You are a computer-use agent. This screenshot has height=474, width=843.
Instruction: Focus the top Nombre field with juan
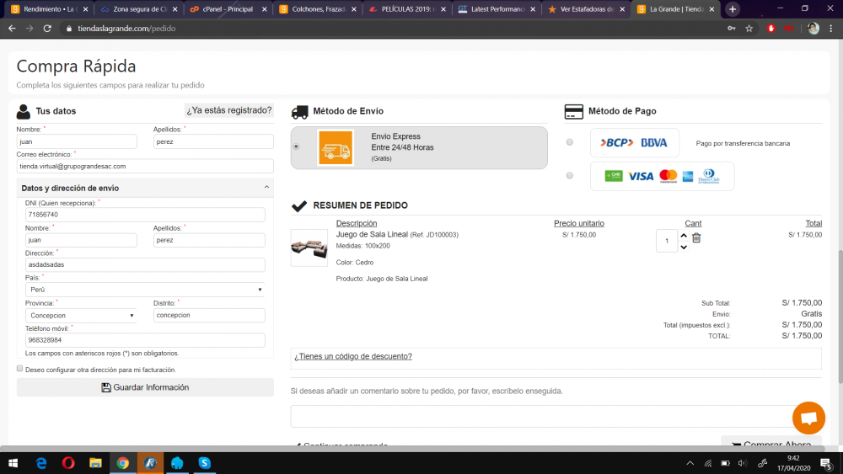tap(77, 141)
